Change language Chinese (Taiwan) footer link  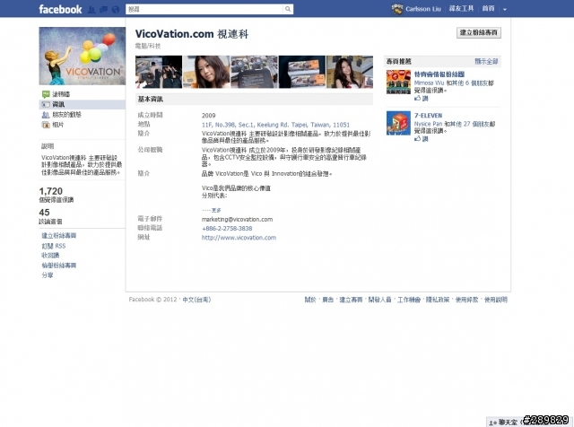click(196, 300)
